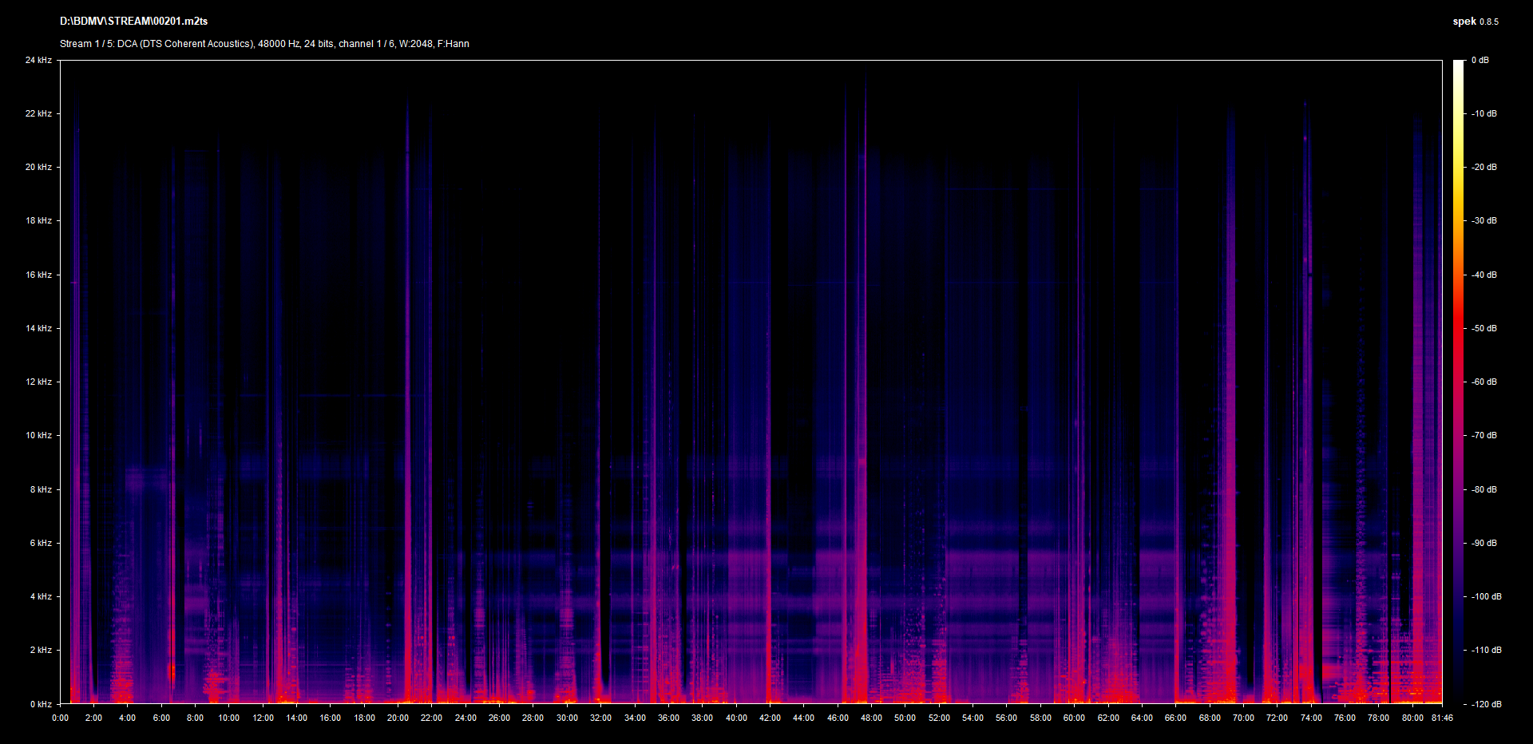Select the 74:00 time axis marker

[x=1311, y=718]
